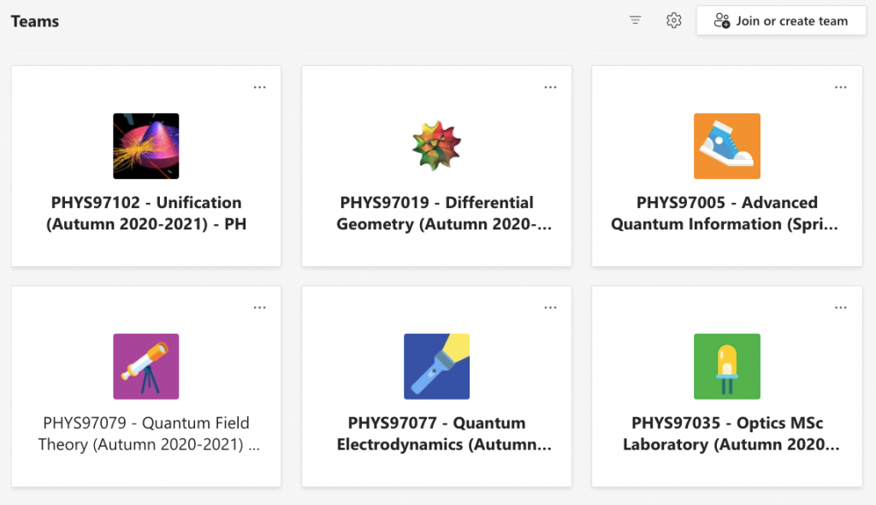Select the PHYS97077 Quantum Electrodynamics title
Viewport: 876px width, 505px height.
(x=436, y=433)
